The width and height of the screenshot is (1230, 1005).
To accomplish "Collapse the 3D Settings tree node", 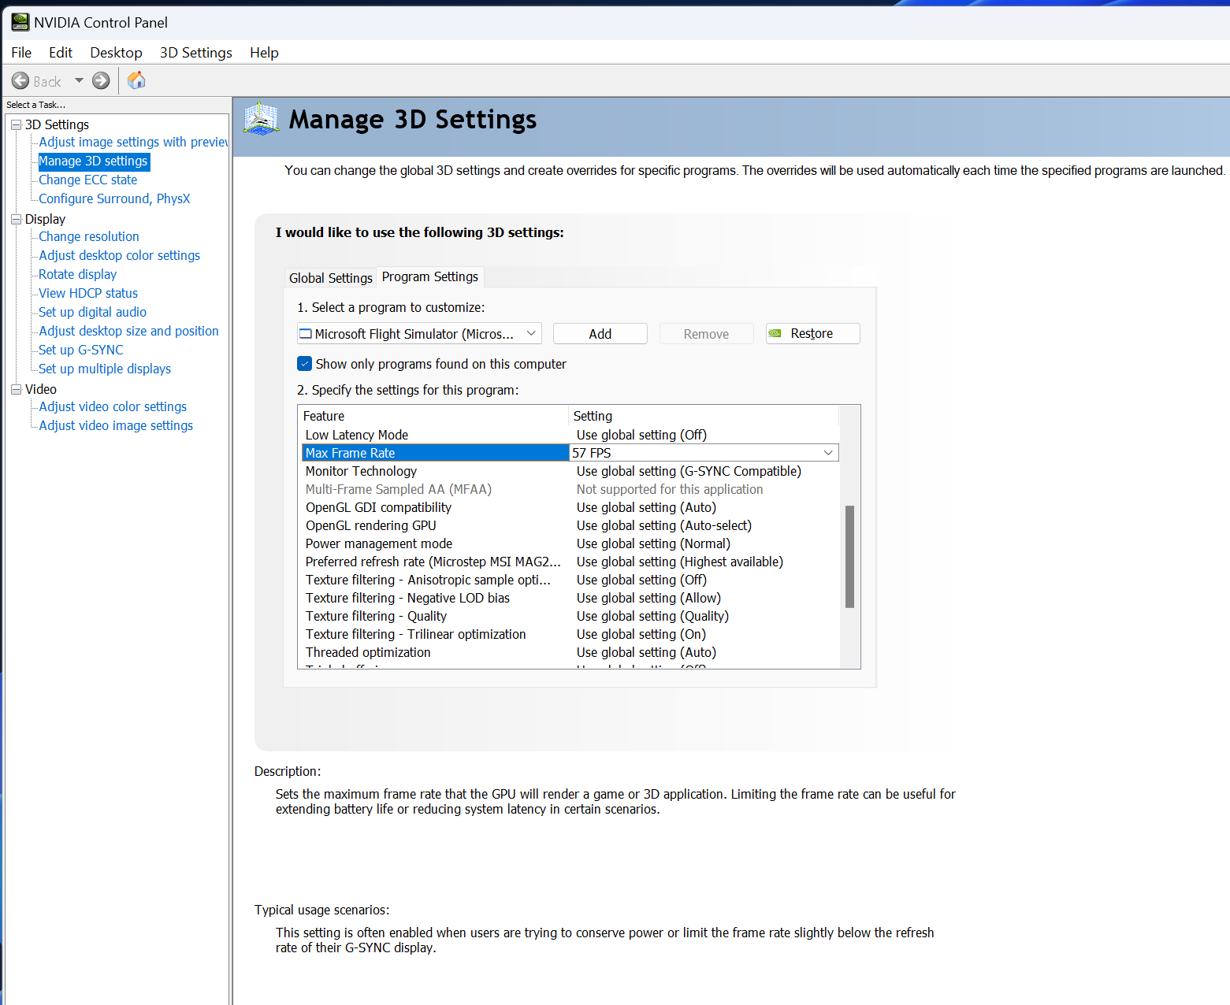I will pyautogui.click(x=16, y=124).
